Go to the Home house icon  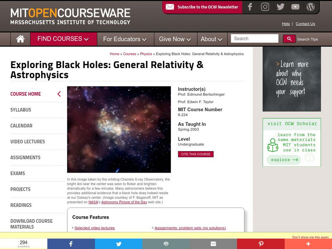click(x=20, y=39)
